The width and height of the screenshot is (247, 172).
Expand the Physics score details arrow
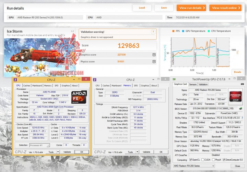[x=154, y=62]
